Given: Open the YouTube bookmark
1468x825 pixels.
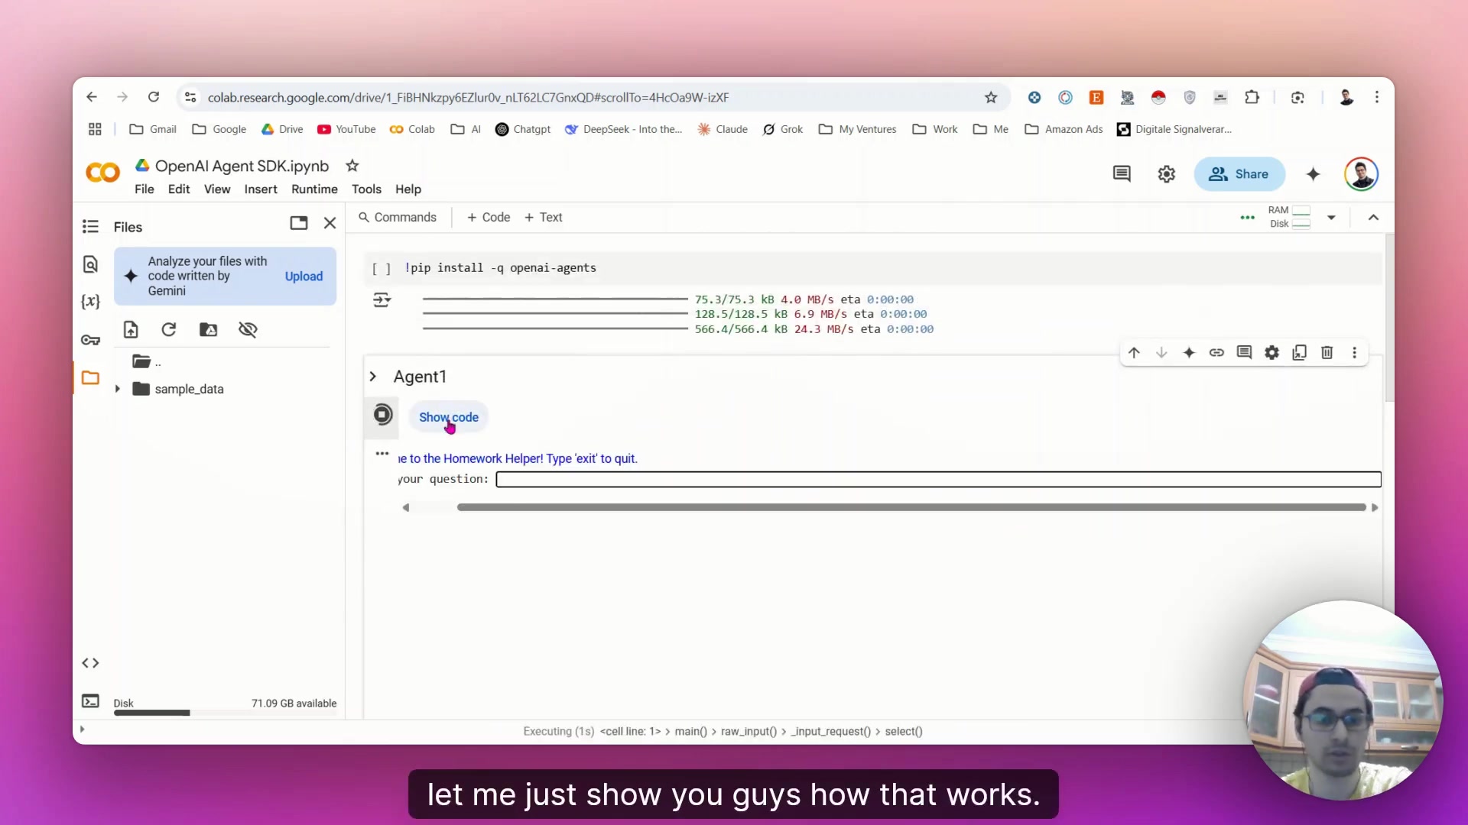Looking at the screenshot, I should (346, 129).
